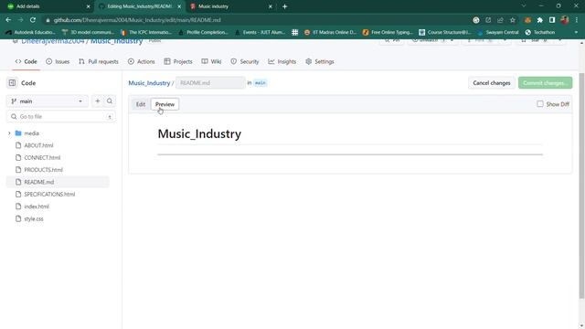The height and width of the screenshot is (329, 585).
Task: Open CONNECT.html in file tree
Action: 42,158
